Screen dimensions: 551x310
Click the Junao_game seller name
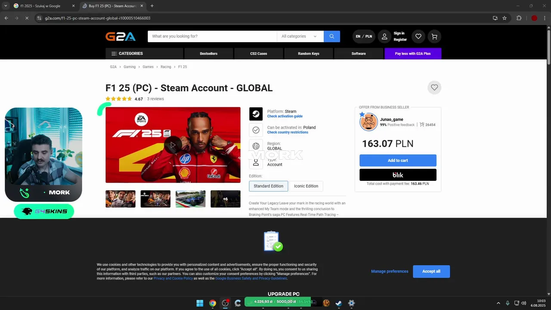[x=392, y=119]
